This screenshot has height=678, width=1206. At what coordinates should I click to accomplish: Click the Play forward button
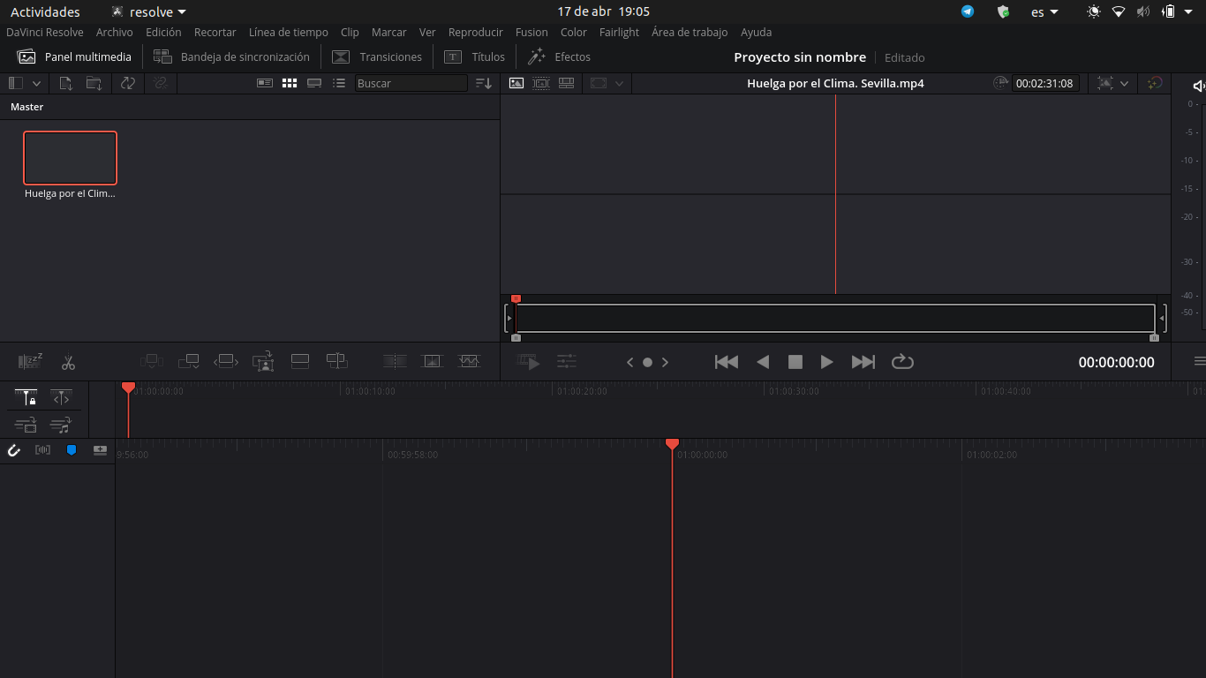pos(826,362)
